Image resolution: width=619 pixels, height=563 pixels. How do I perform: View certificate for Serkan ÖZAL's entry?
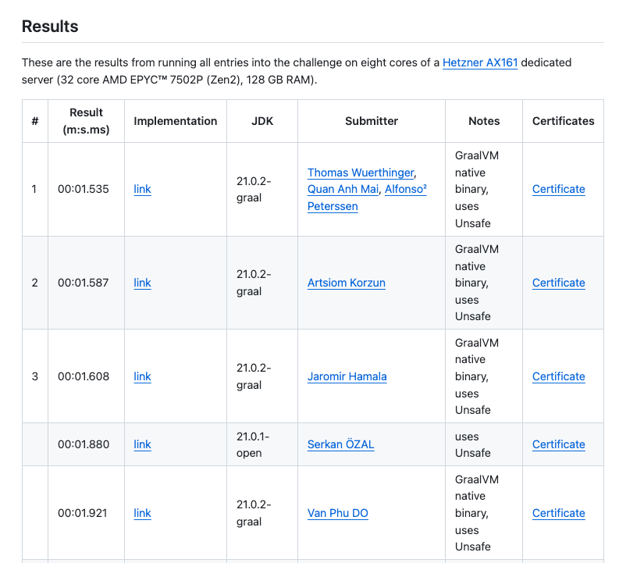tap(558, 444)
